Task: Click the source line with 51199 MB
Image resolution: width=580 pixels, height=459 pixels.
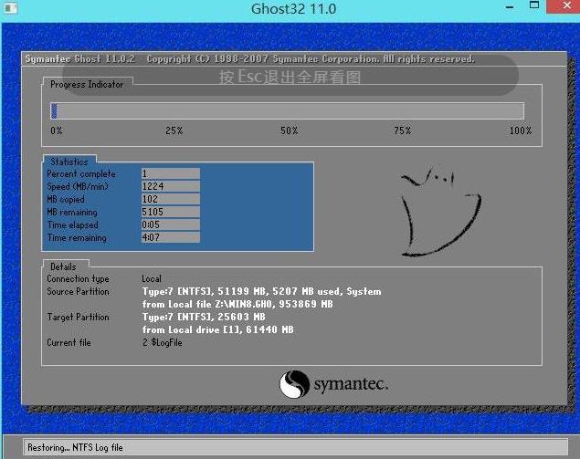Action: point(261,291)
